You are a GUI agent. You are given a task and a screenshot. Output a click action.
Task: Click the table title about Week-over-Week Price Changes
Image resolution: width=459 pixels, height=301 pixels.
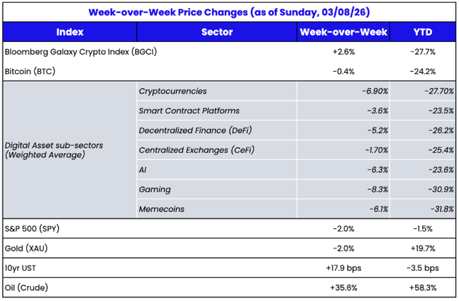pyautogui.click(x=230, y=12)
